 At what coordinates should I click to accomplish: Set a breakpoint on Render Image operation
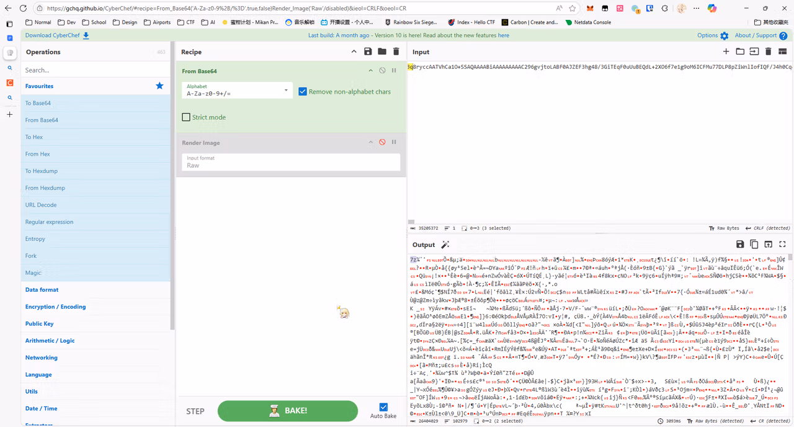[x=394, y=142]
